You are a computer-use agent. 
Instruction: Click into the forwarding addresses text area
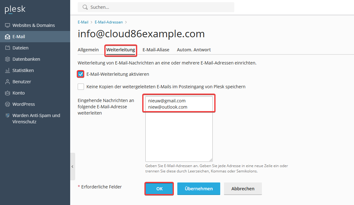click(x=179, y=129)
